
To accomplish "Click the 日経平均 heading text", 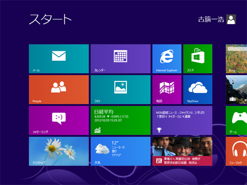I will pos(104,112).
